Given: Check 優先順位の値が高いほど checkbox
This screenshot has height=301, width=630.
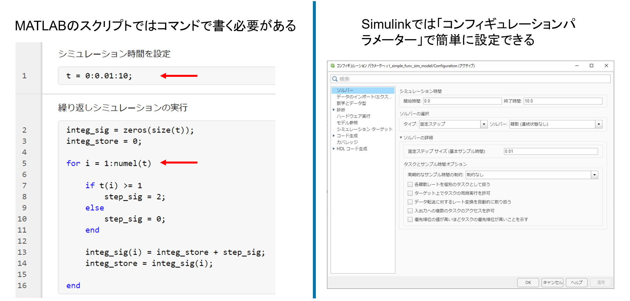Looking at the screenshot, I should point(410,220).
